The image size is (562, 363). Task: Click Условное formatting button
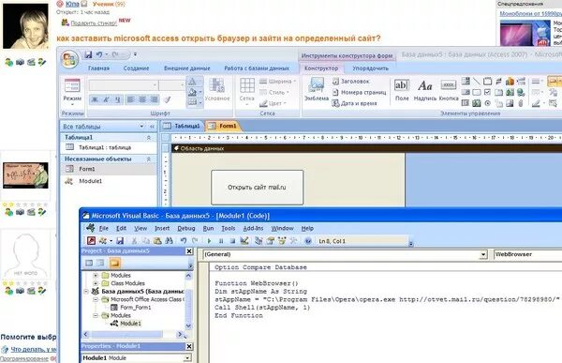point(217,90)
